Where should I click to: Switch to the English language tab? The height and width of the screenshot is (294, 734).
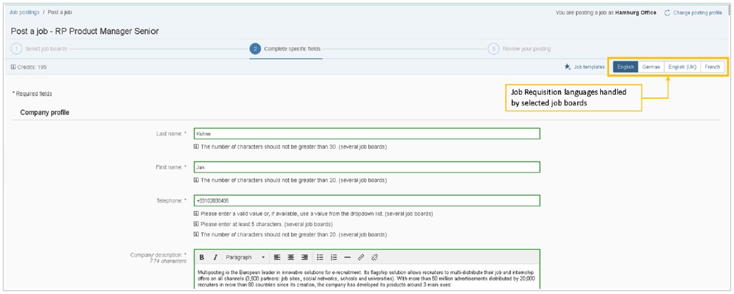pyautogui.click(x=626, y=67)
